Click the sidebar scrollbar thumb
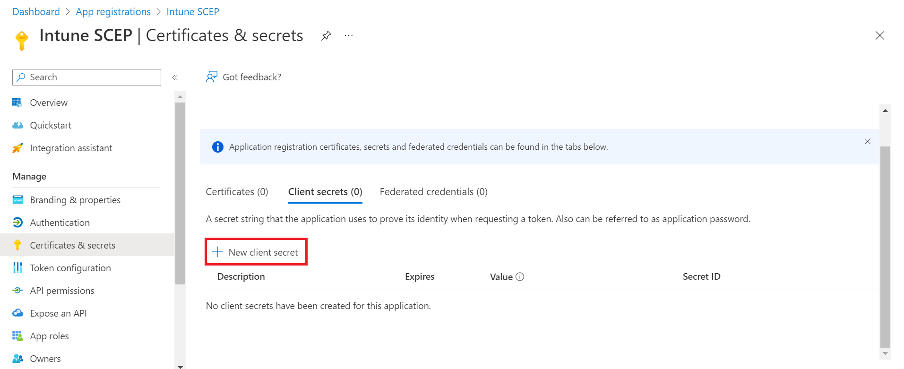Viewport: 904px width, 369px height. tap(180, 193)
